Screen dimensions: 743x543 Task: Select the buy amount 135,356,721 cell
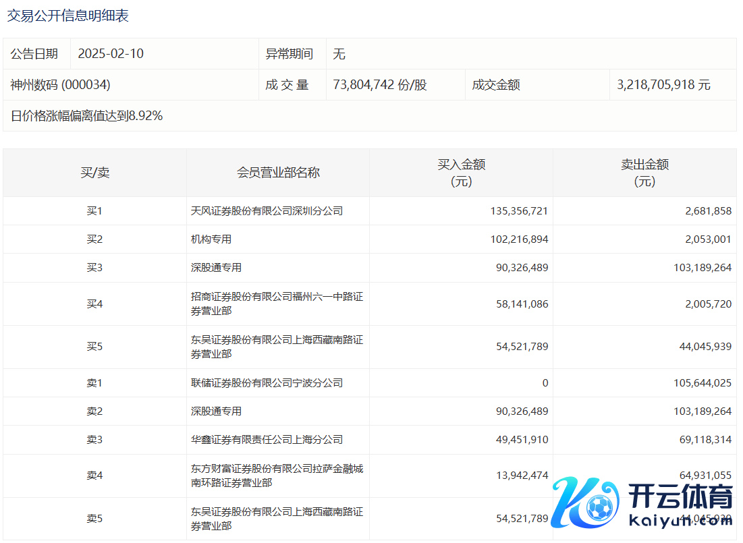(x=519, y=211)
